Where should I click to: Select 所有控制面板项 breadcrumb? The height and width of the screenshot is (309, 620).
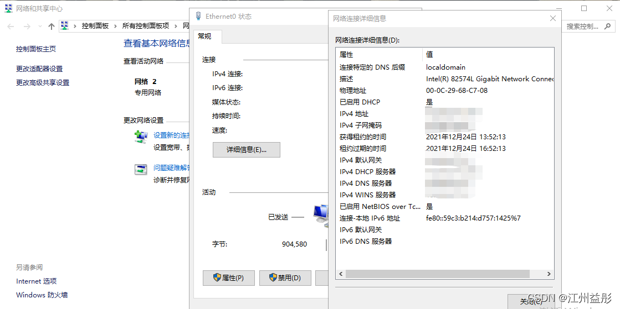(146, 26)
